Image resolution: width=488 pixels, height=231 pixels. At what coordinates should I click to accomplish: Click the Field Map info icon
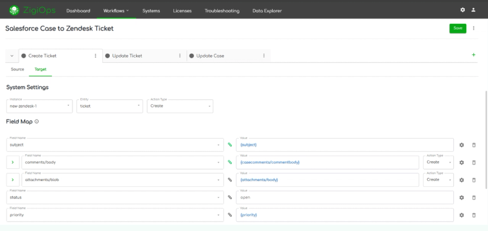[37, 122]
